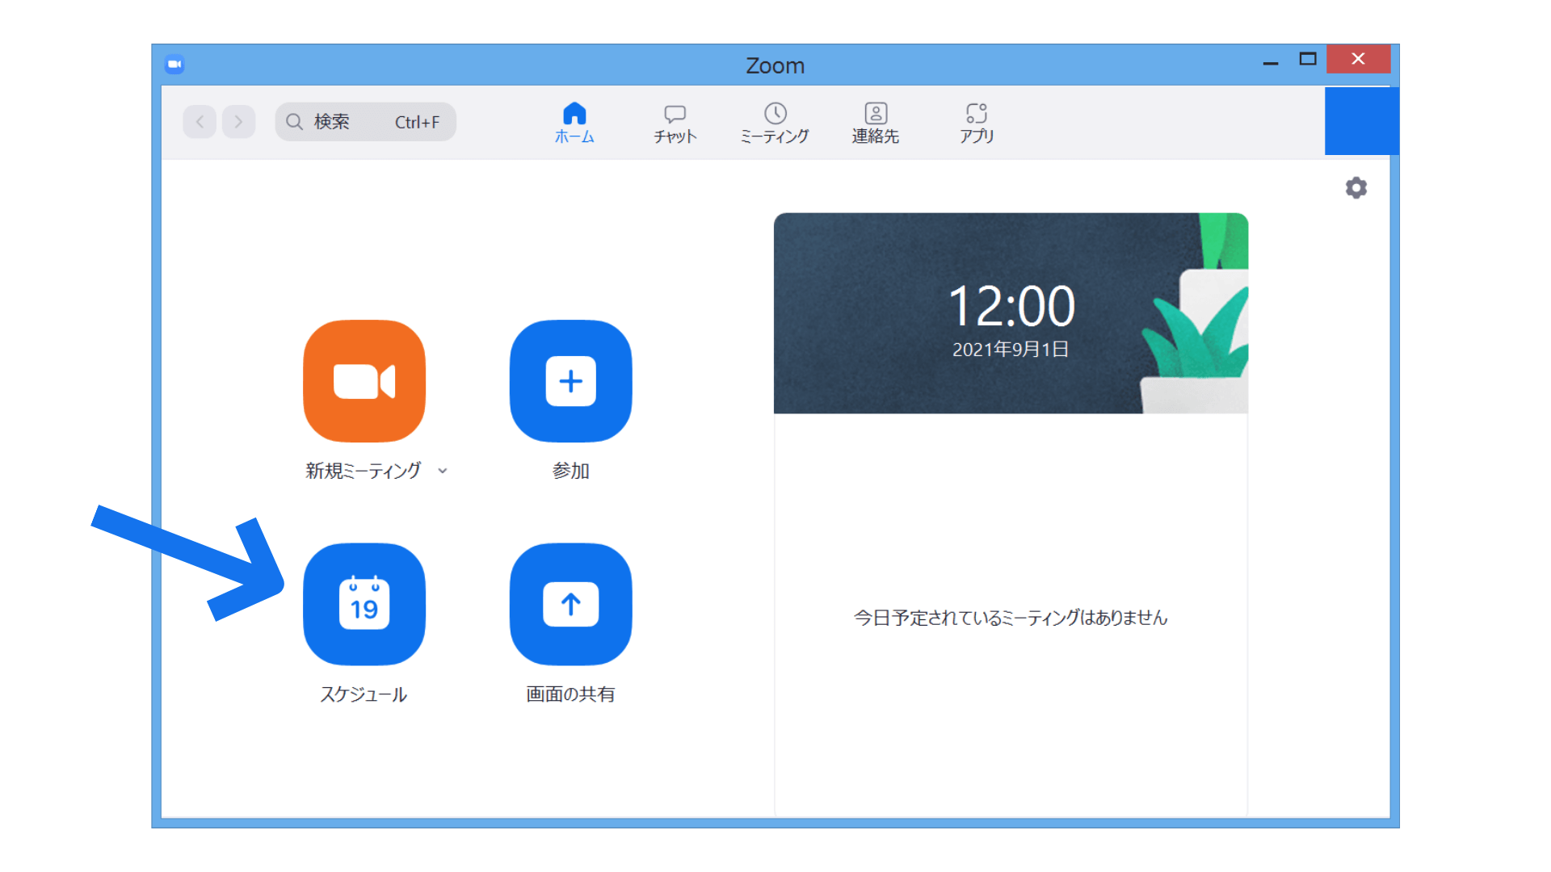
Task: Open the Contacts (連絡先) tab
Action: pyautogui.click(x=875, y=123)
